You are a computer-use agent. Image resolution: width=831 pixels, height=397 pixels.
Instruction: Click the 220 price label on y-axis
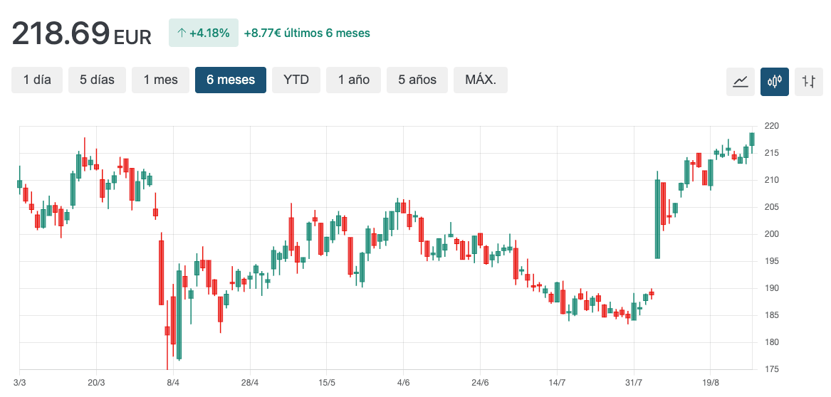[x=771, y=126]
